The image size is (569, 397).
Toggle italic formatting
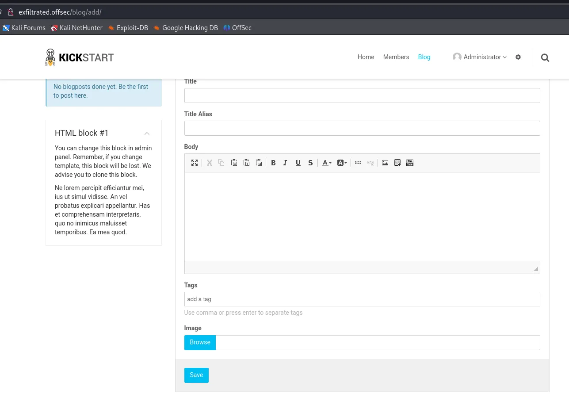[286, 163]
